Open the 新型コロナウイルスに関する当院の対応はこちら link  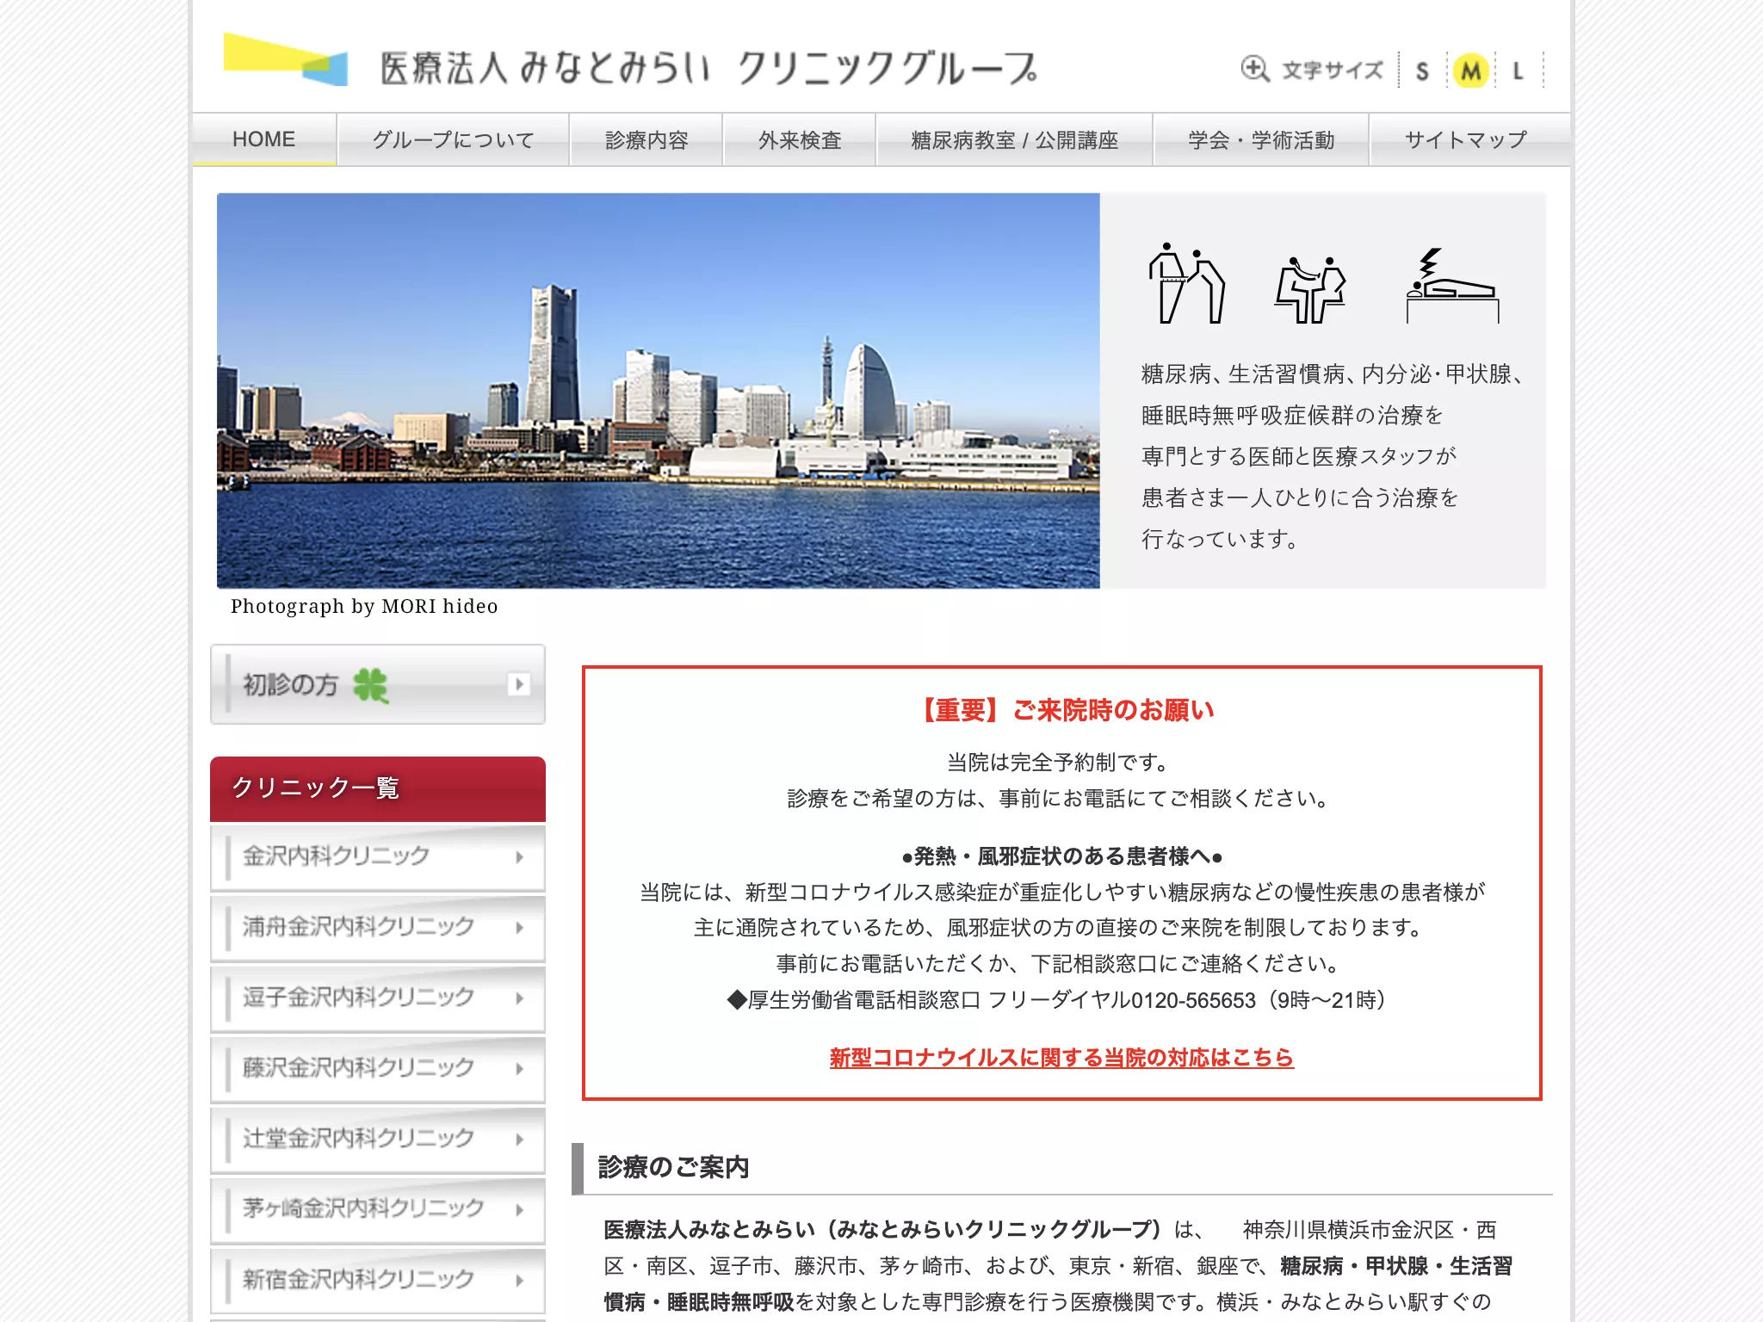[x=1061, y=1057]
